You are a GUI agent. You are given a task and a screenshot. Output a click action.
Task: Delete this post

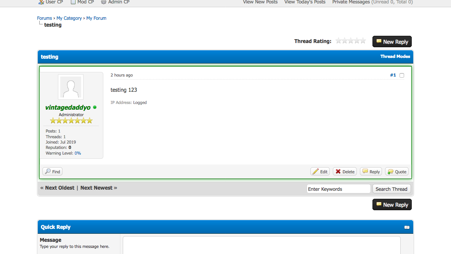[x=345, y=171]
